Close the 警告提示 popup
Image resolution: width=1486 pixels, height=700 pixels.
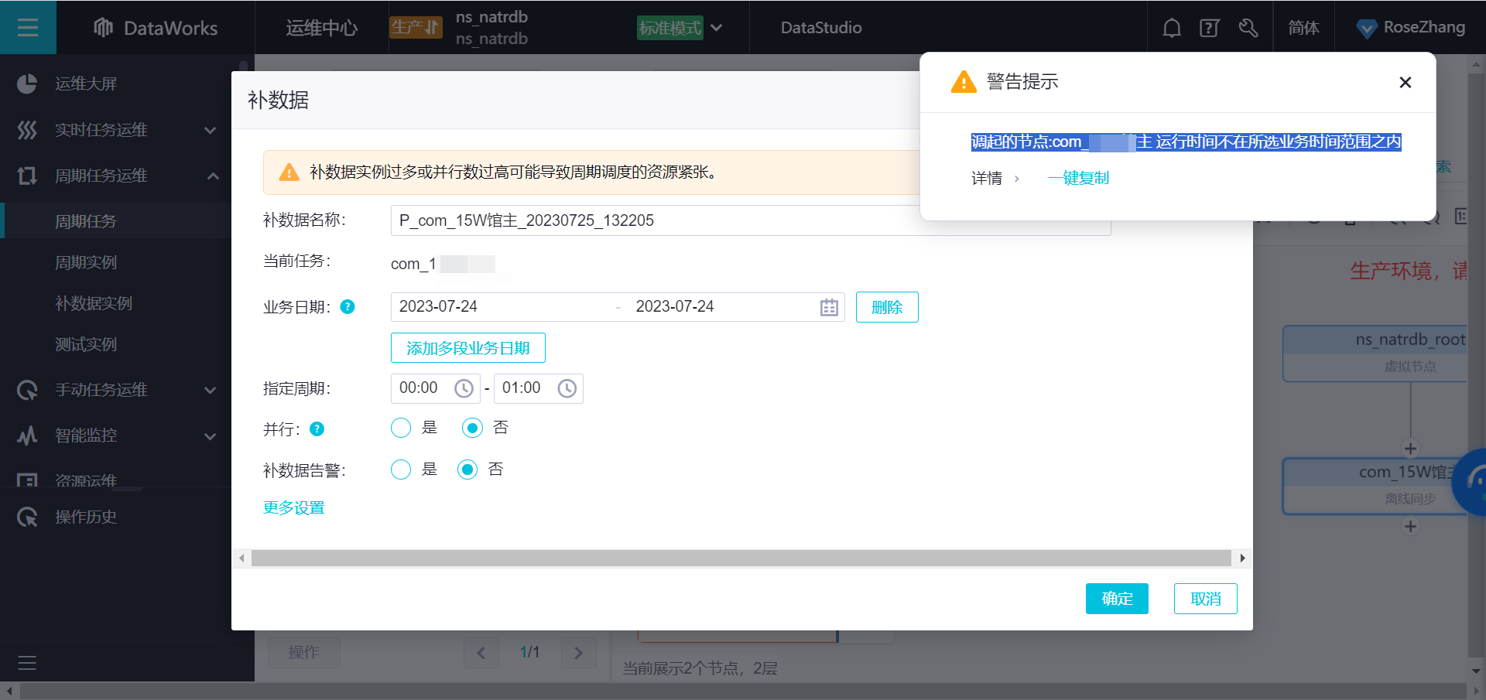(1406, 82)
